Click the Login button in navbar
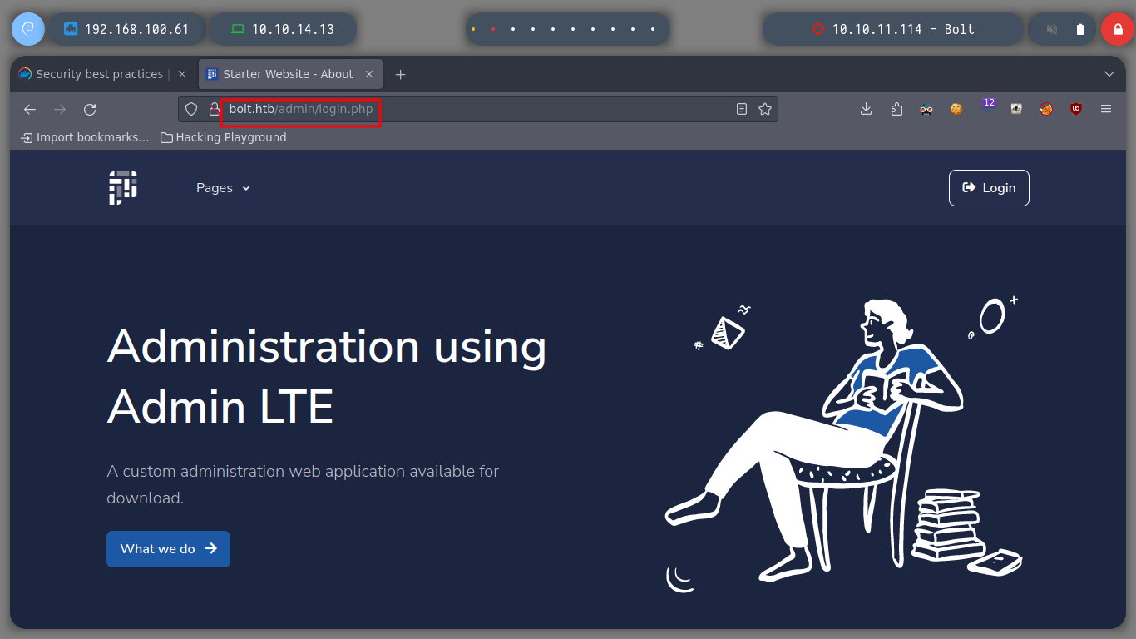Image resolution: width=1136 pixels, height=639 pixels. coord(989,188)
